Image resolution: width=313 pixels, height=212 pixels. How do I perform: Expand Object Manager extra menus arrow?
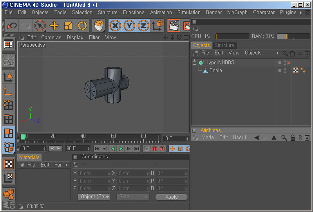[x=278, y=53]
